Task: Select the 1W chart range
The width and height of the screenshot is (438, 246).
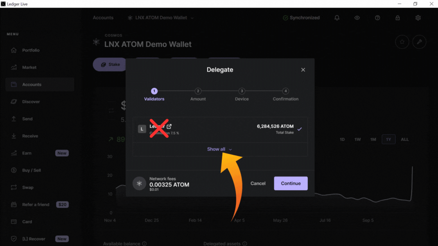Action: pyautogui.click(x=357, y=139)
